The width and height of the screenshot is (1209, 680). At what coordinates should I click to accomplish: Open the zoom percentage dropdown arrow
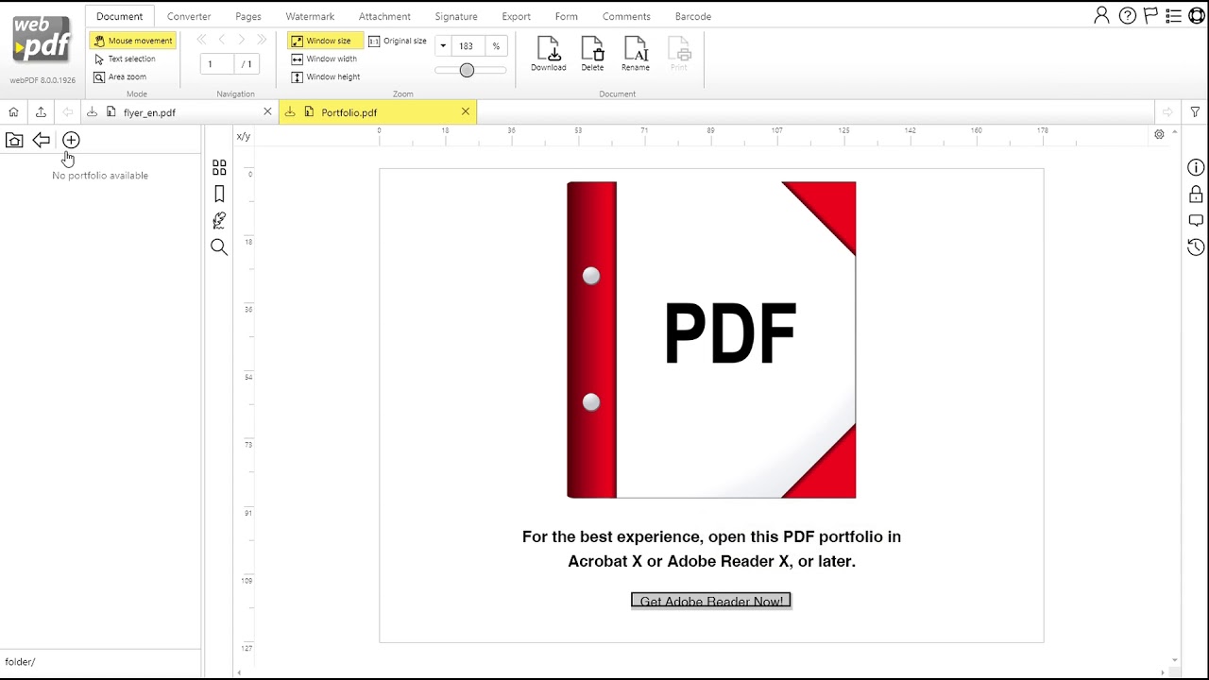pos(443,45)
